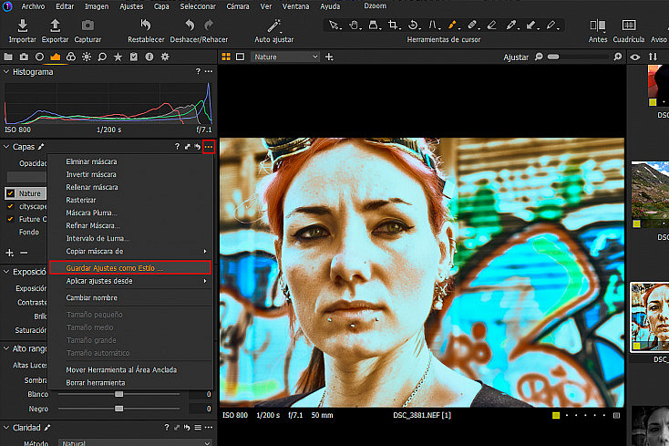The height and width of the screenshot is (446, 669).
Task: Click the Ajustar fit button
Action: coord(515,57)
